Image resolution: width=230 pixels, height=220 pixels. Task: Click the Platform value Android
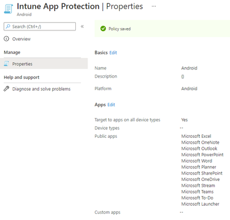click(189, 88)
